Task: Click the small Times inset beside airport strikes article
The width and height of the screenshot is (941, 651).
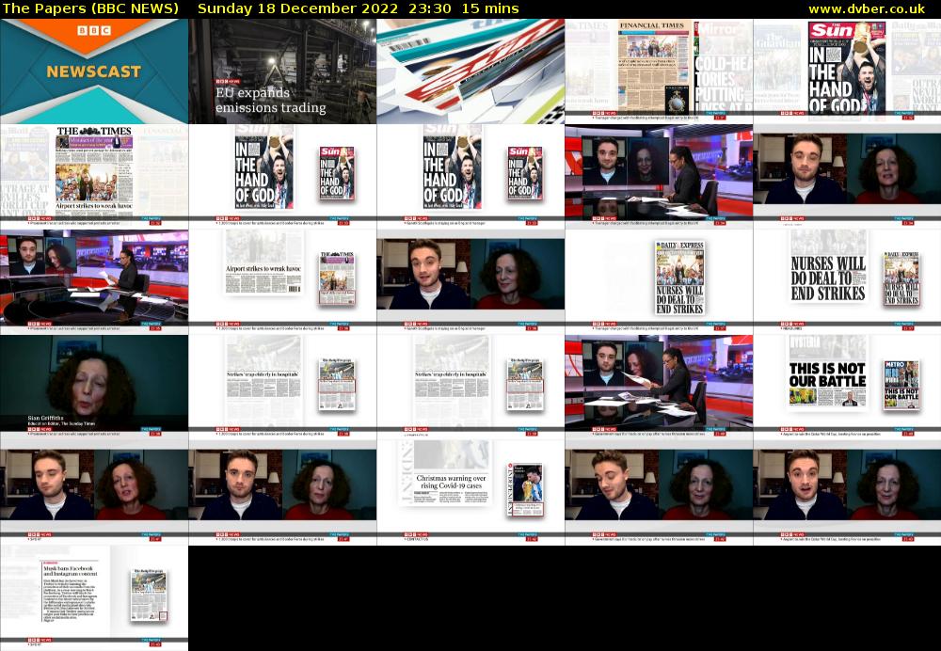Action: pyautogui.click(x=337, y=278)
